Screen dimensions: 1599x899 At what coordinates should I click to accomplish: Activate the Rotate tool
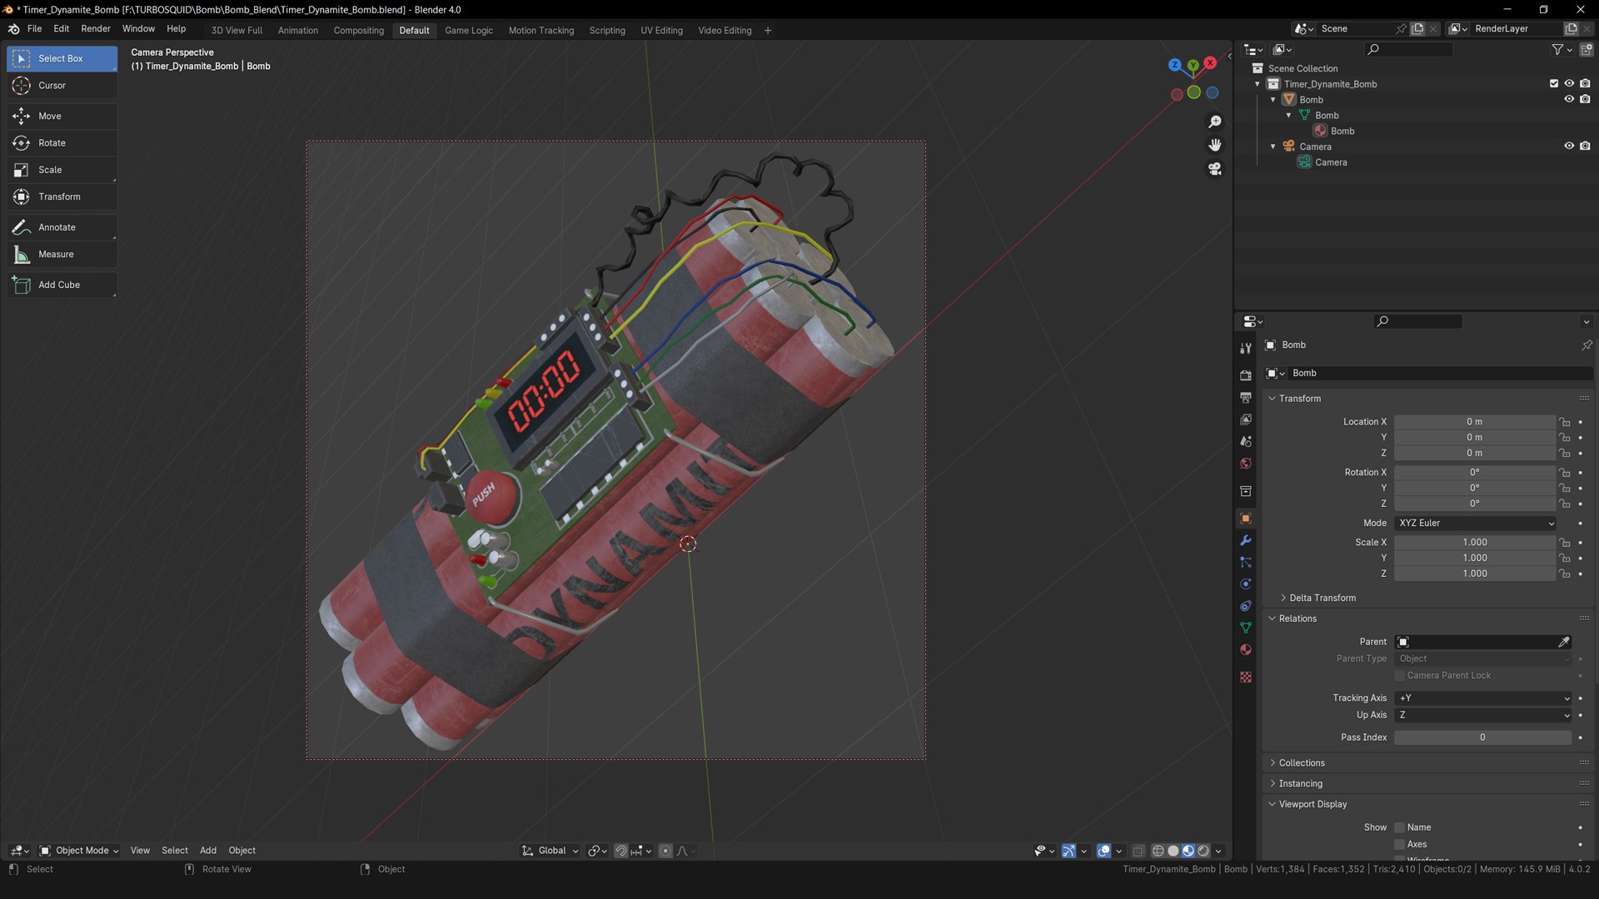click(x=62, y=143)
